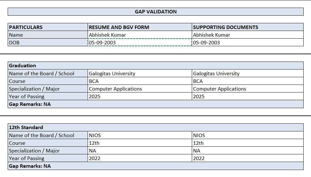Select the DOB label cell

pyautogui.click(x=48, y=42)
